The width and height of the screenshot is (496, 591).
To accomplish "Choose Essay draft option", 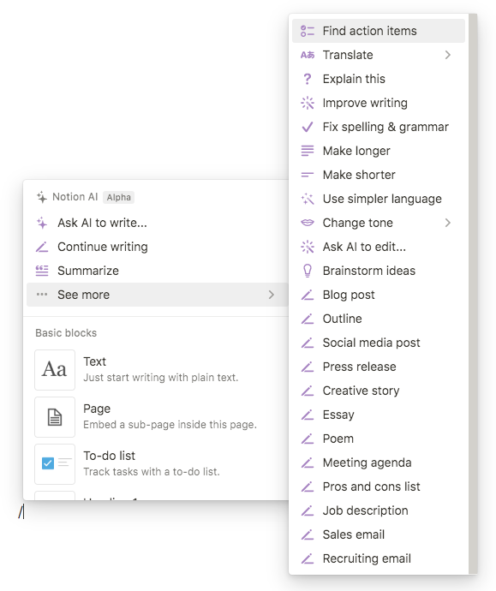I will pos(379,415).
